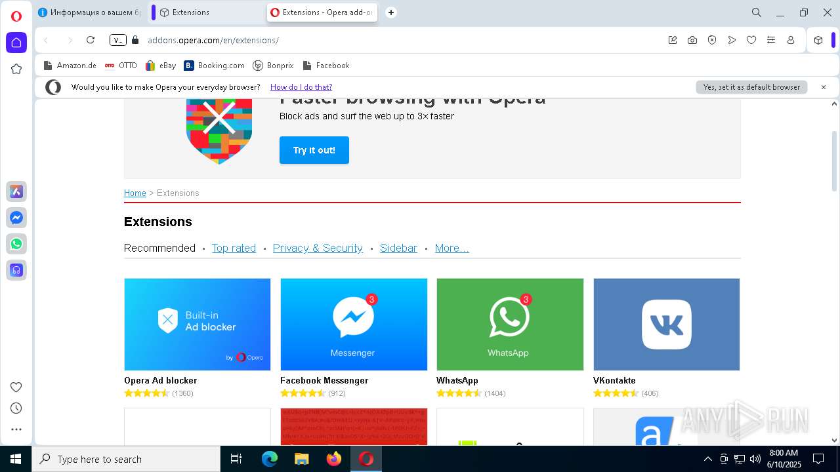
Task: Click the browser back arrow
Action: coord(46,40)
